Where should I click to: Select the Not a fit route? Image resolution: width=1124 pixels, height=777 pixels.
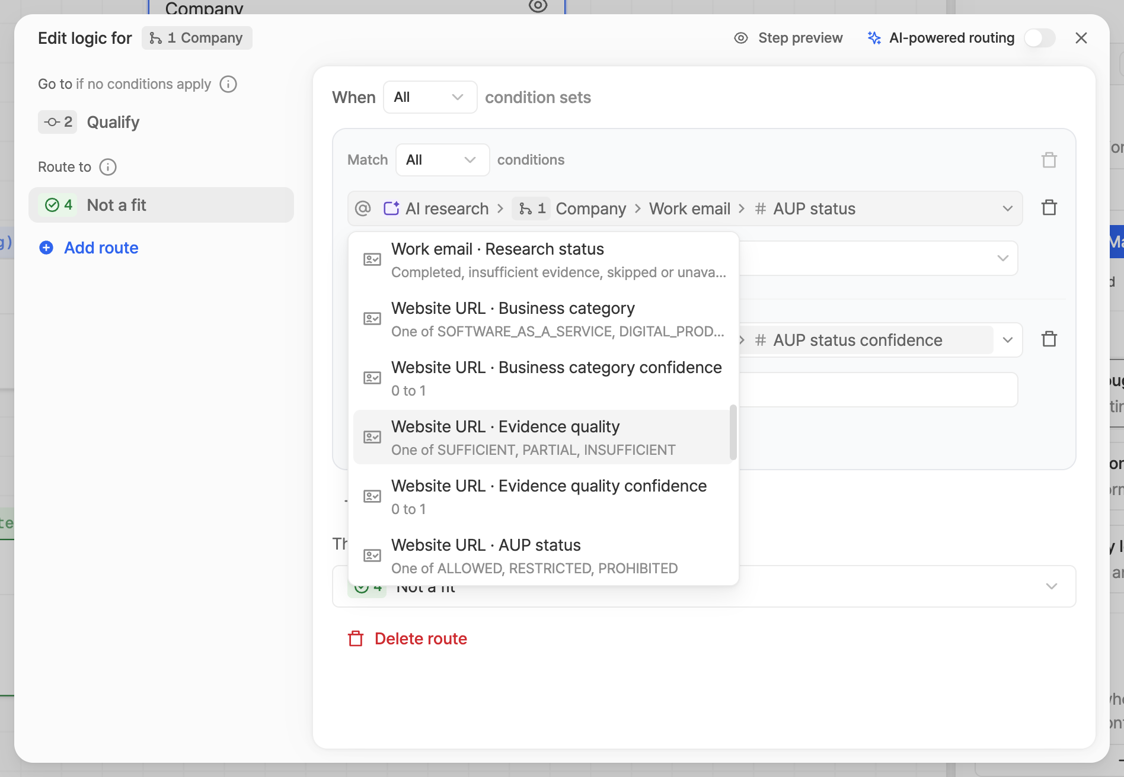[161, 205]
